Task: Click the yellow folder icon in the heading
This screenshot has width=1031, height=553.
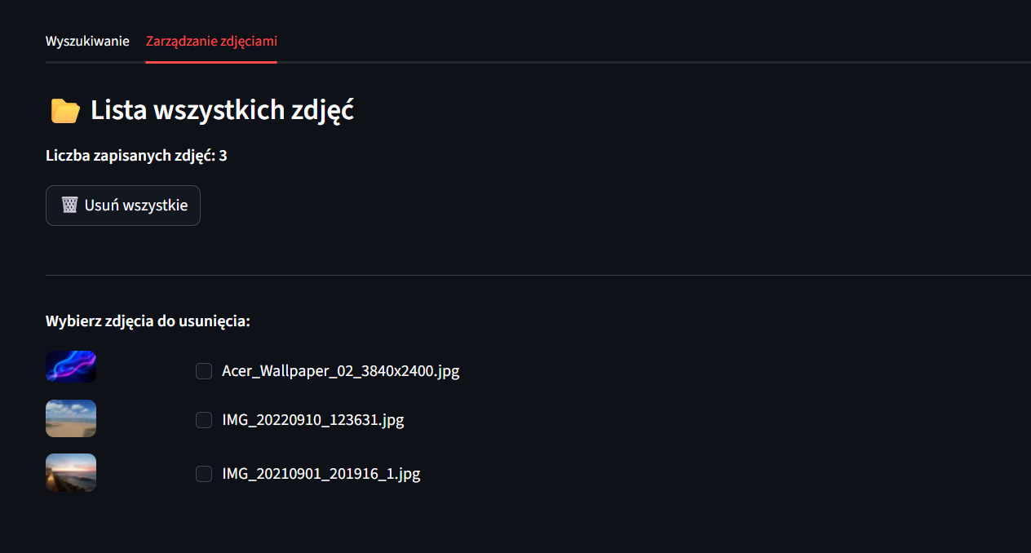Action: pyautogui.click(x=65, y=110)
